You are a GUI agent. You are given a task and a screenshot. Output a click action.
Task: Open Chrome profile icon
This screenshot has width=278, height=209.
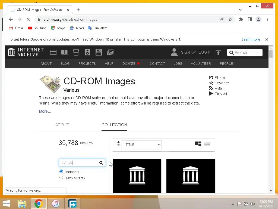point(258,19)
